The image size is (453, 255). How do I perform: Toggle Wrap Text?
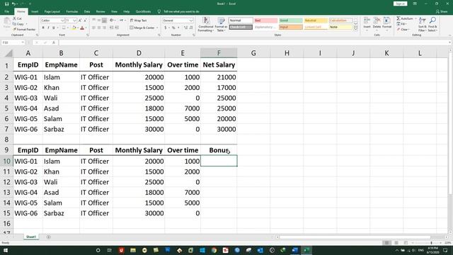pos(138,21)
